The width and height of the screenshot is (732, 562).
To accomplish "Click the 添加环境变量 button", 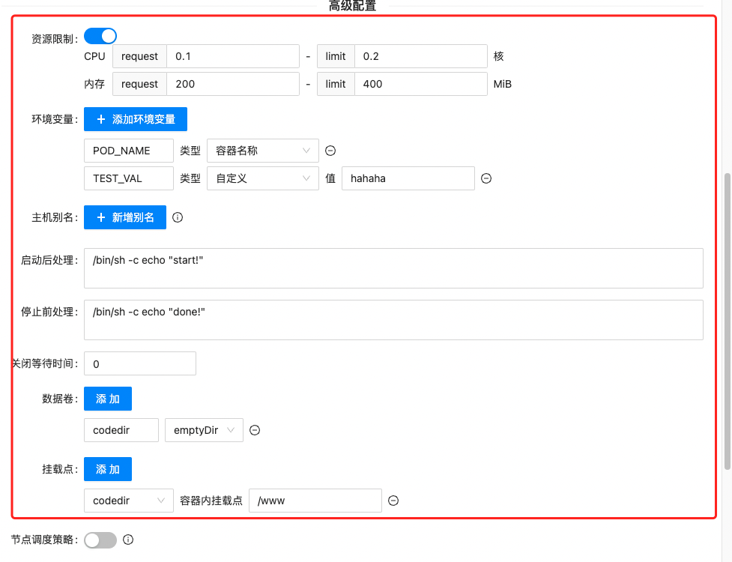I will click(x=136, y=119).
